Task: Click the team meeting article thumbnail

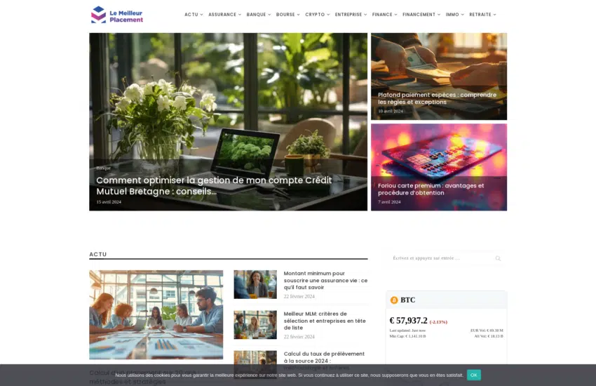Action: click(156, 314)
